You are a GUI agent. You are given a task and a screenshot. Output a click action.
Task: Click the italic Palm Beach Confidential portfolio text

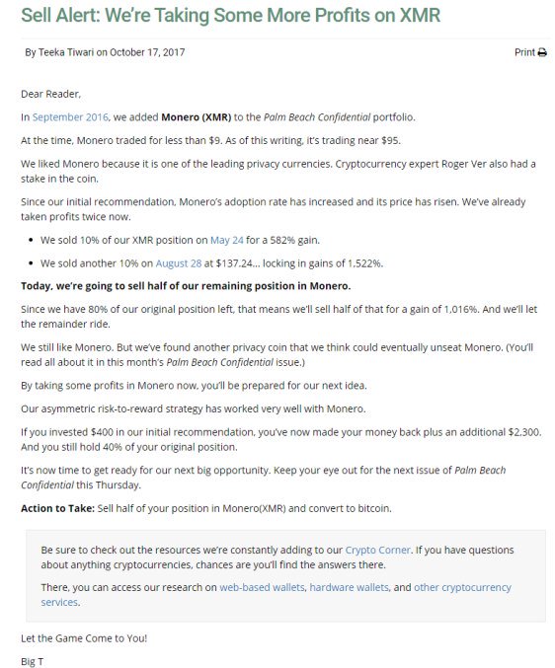(317, 117)
